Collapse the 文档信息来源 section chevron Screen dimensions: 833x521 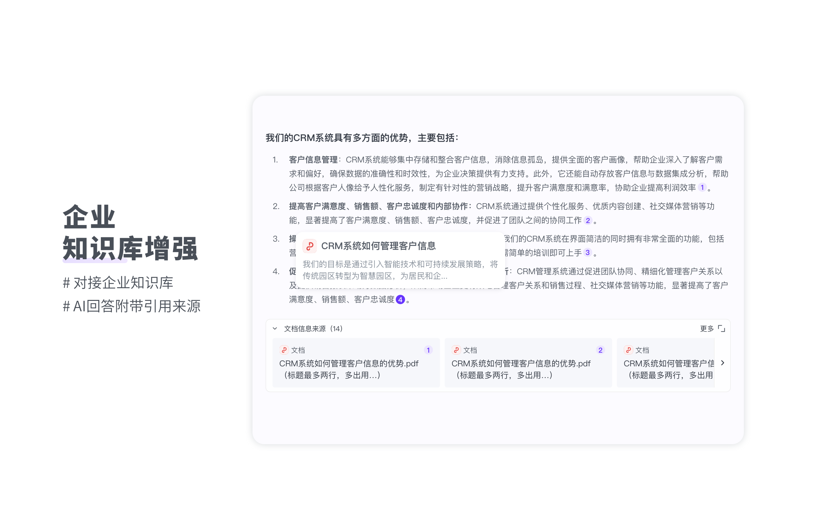[x=275, y=329]
